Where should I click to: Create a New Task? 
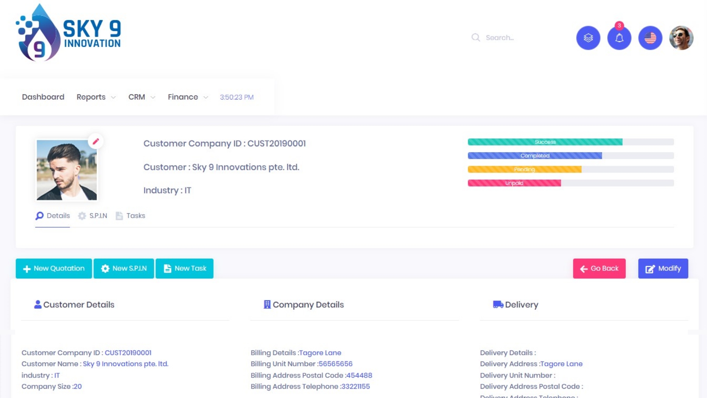point(184,269)
